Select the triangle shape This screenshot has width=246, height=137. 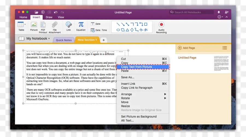click(x=127, y=30)
